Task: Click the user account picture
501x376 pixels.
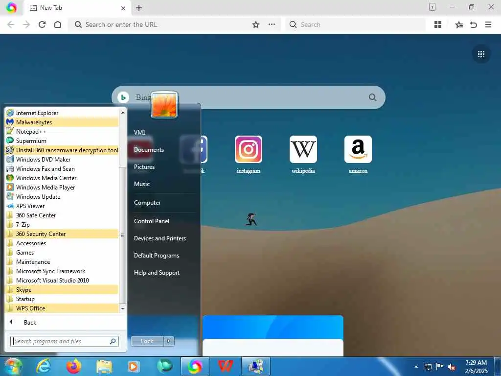Action: pyautogui.click(x=164, y=105)
